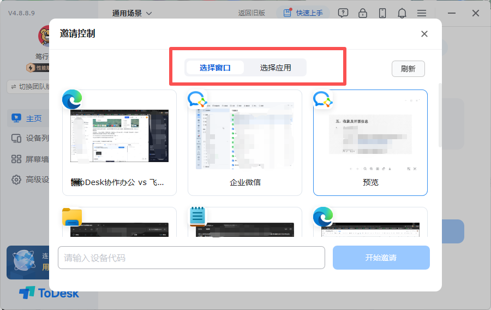491x310 pixels.
Task: Click the 开始邀请 button
Action: tap(381, 258)
